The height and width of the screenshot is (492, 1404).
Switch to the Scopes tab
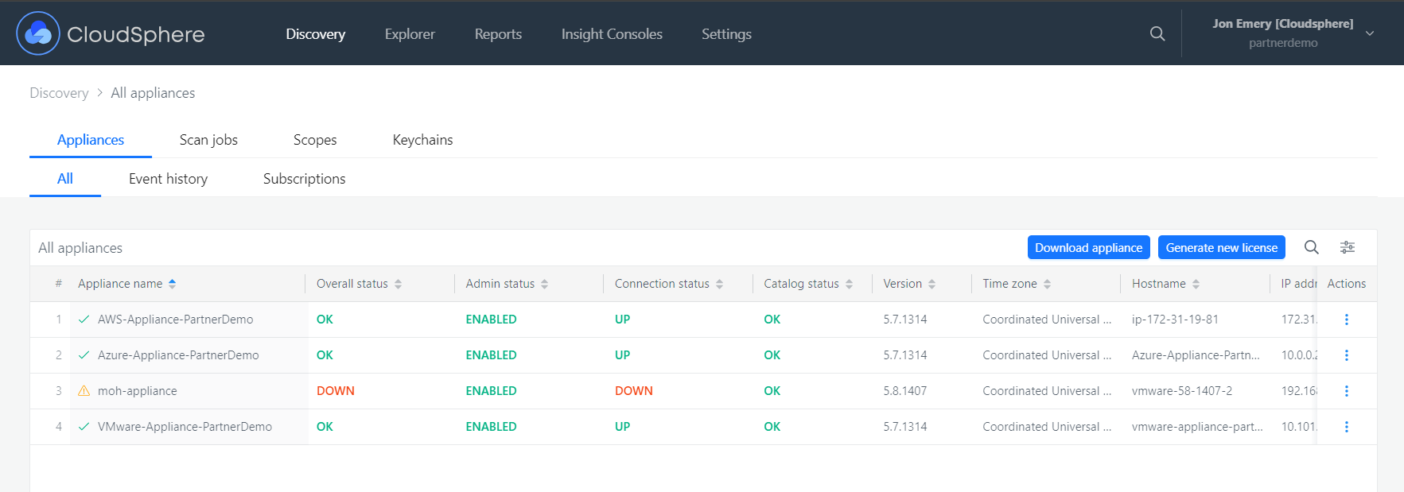tap(315, 140)
